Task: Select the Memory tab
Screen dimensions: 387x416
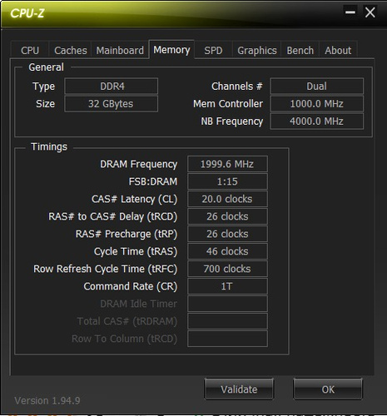Action: [171, 50]
